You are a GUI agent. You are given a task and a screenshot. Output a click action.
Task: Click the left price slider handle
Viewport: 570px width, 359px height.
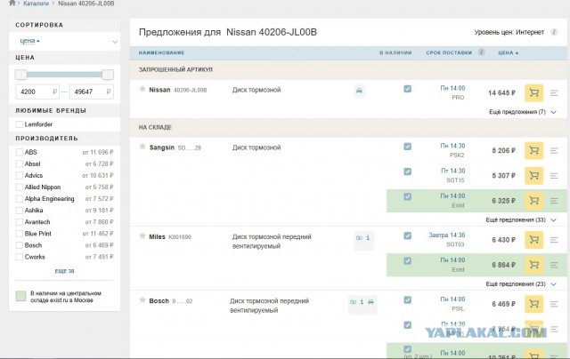(x=20, y=75)
